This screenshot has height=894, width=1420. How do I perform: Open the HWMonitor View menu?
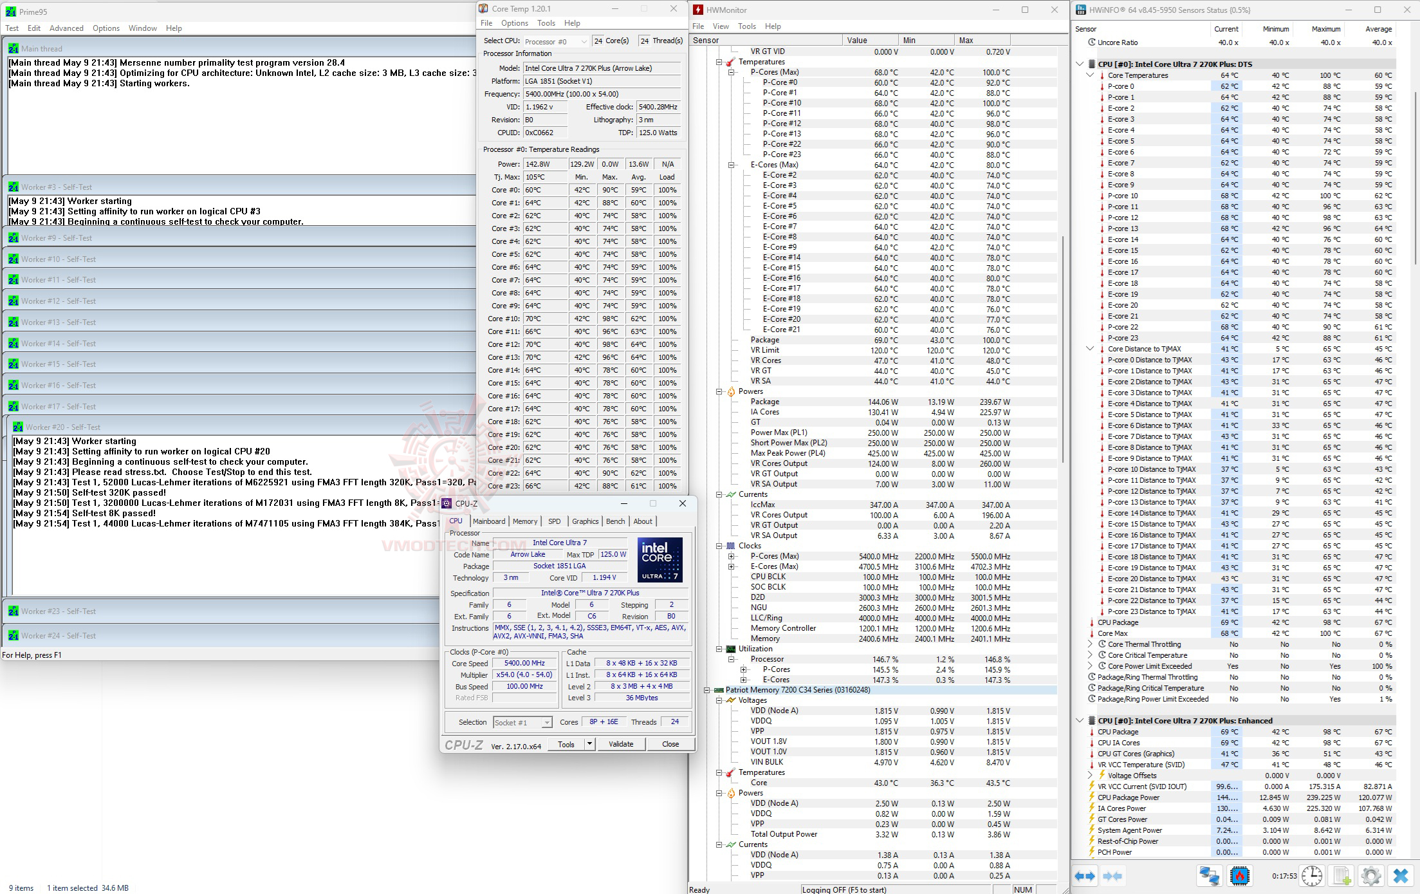pos(721,26)
